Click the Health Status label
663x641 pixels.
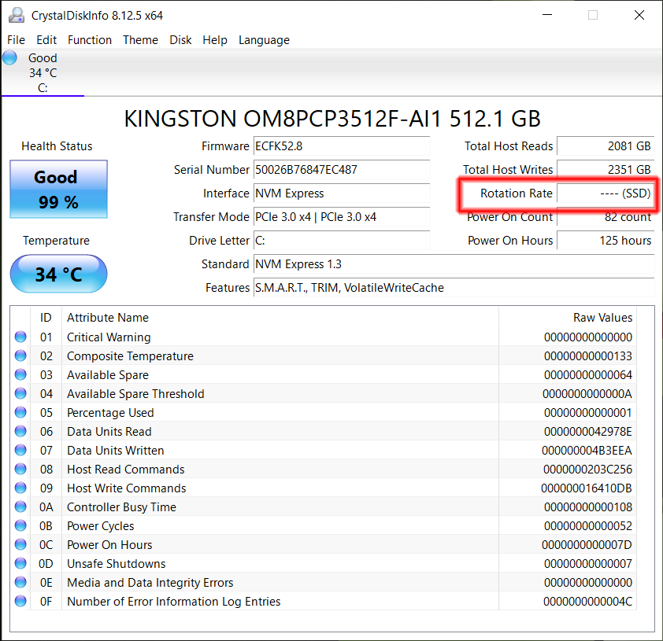pos(57,146)
